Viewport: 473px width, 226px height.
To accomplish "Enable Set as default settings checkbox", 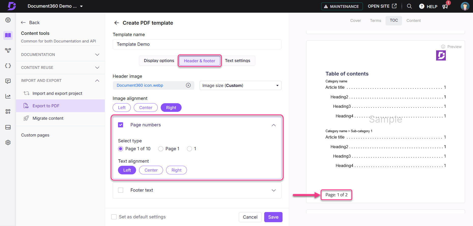I will point(114,217).
